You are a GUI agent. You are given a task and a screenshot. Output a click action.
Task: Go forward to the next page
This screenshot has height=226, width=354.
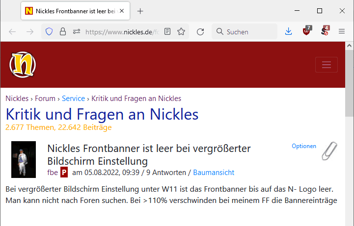(30, 32)
